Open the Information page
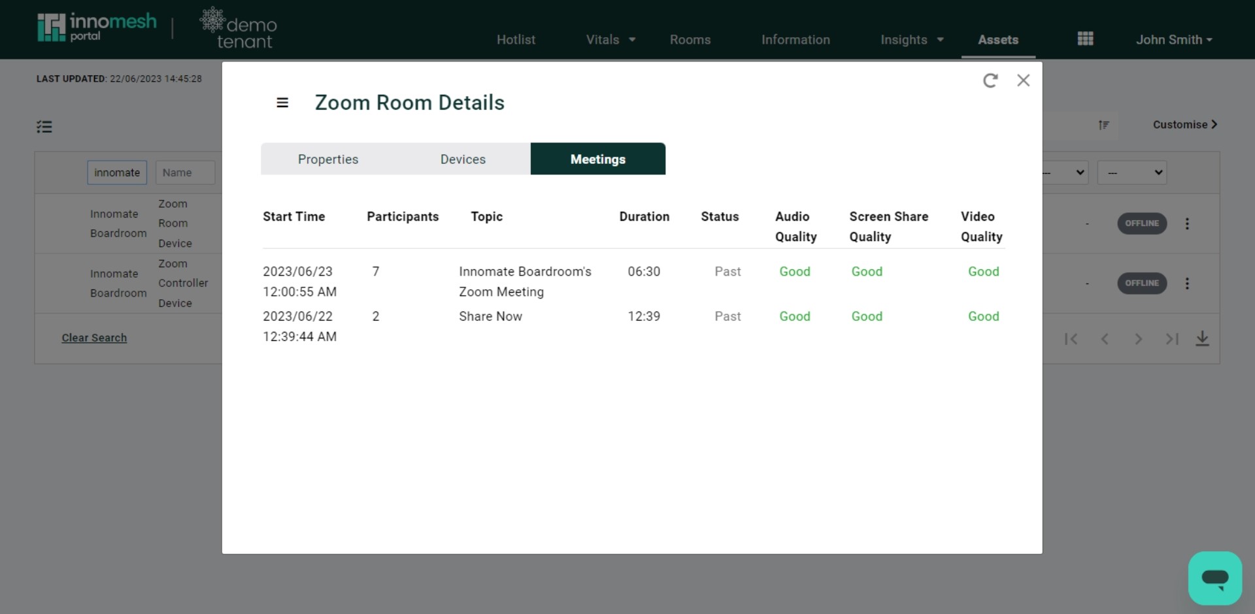Viewport: 1255px width, 614px height. [x=795, y=40]
